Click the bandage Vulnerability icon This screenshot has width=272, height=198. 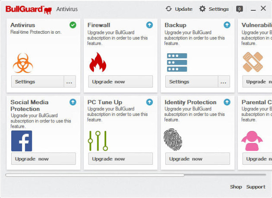pos(253,62)
